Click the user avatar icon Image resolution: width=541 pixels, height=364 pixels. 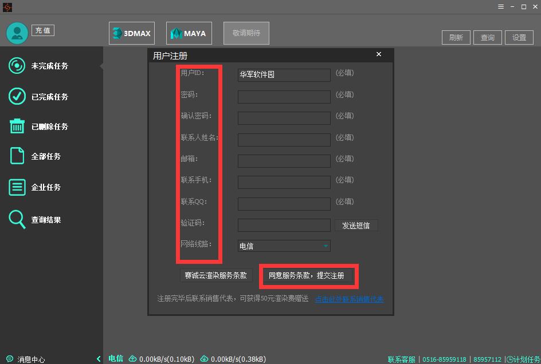(x=17, y=33)
